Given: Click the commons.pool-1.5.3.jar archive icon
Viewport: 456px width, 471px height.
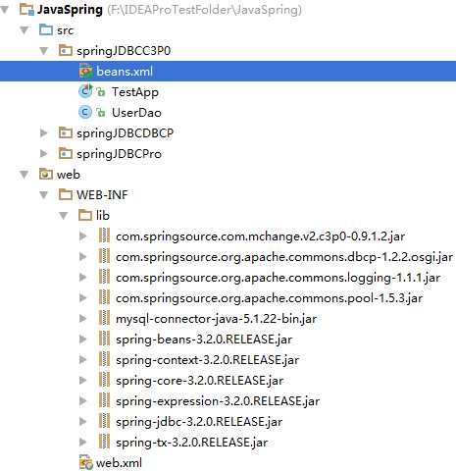Looking at the screenshot, I should [104, 297].
